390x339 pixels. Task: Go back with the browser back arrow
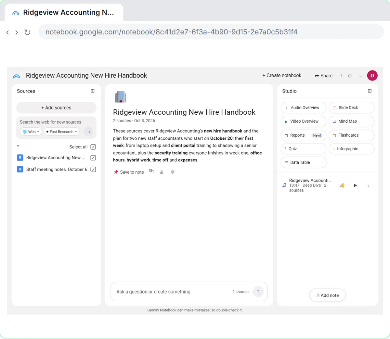pyautogui.click(x=8, y=32)
